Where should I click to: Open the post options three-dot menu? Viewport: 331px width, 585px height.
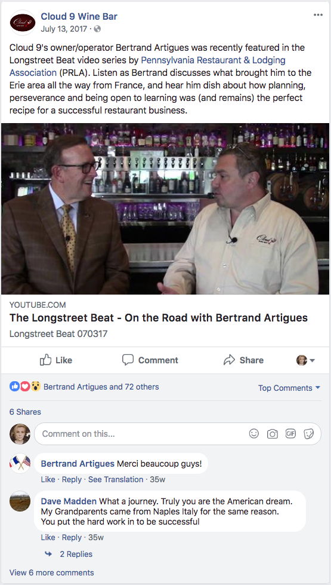pos(318,15)
